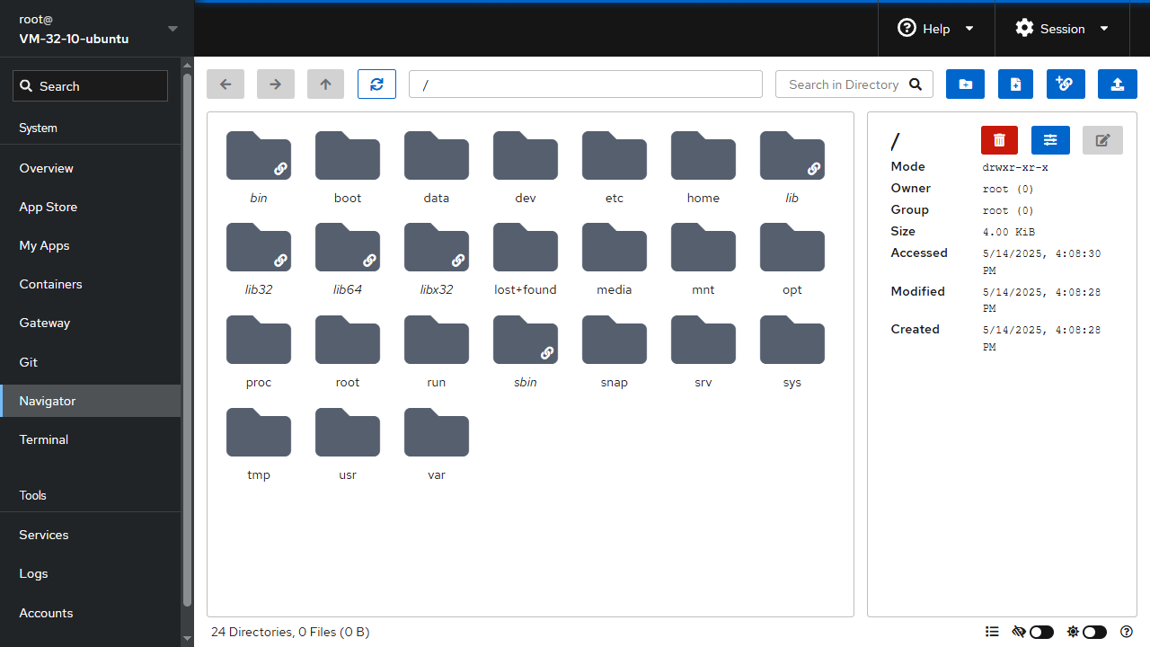Refresh the directory listing
Viewport: 1150px width, 647px height.
(x=376, y=84)
